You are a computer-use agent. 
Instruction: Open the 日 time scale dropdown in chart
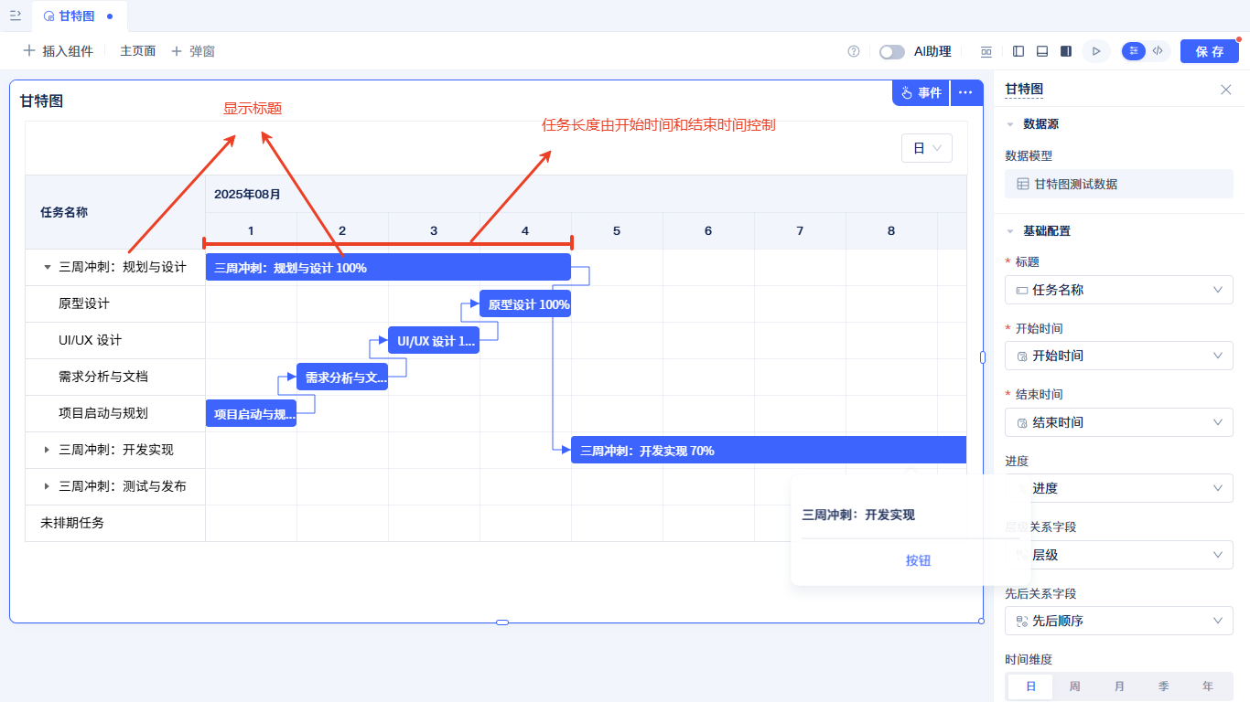[x=927, y=148]
